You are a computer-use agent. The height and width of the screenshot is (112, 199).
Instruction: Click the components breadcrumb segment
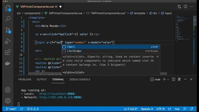point(32,13)
